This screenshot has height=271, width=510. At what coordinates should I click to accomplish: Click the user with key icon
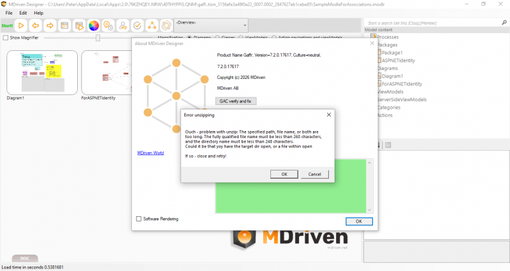(122, 25)
